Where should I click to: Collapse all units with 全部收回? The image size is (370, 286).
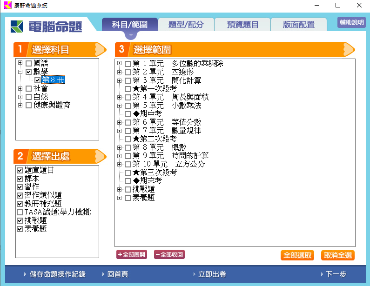point(169,254)
